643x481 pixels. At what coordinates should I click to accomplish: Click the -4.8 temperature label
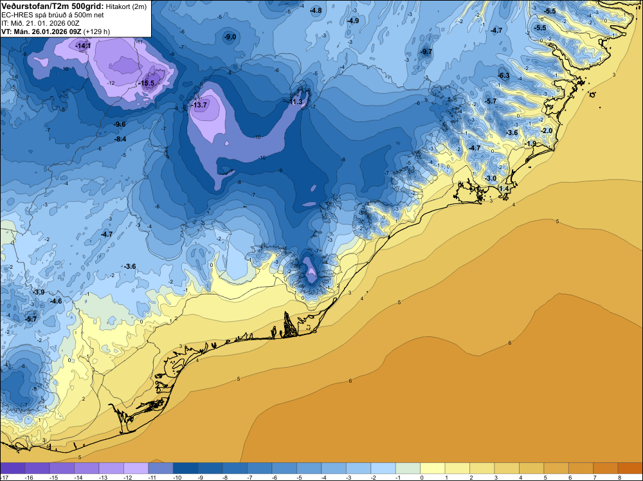(x=316, y=11)
